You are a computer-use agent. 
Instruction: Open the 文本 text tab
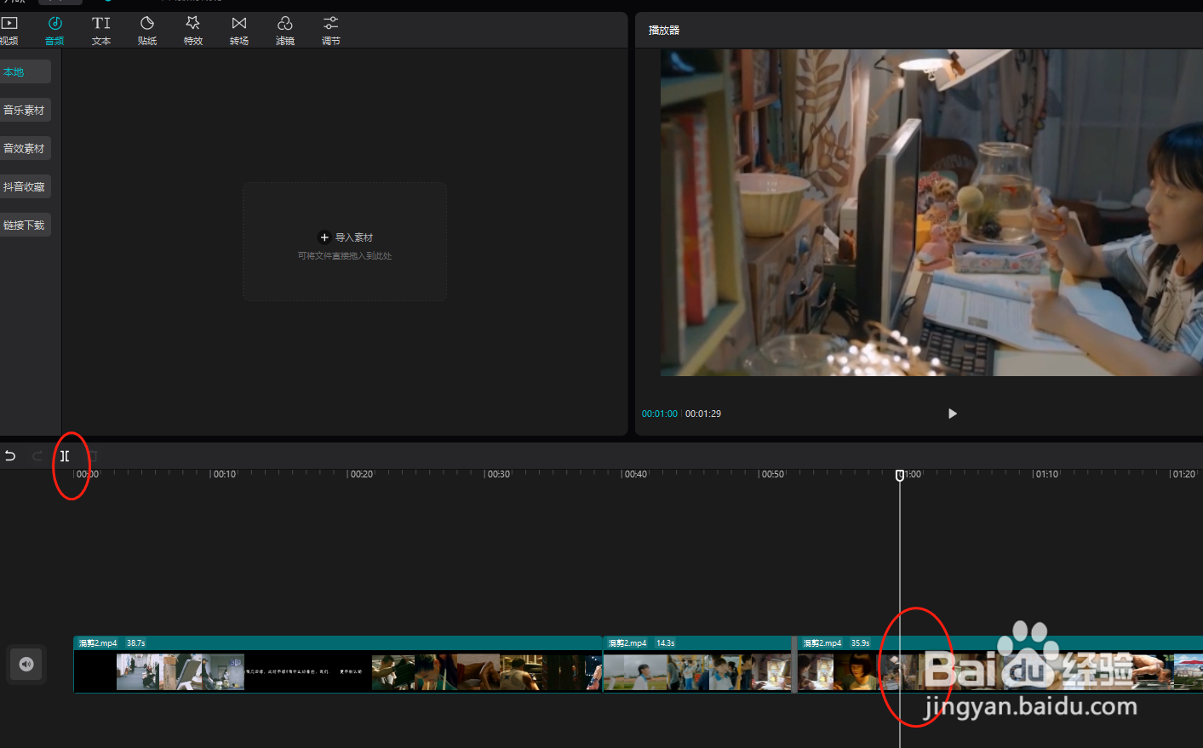(101, 31)
